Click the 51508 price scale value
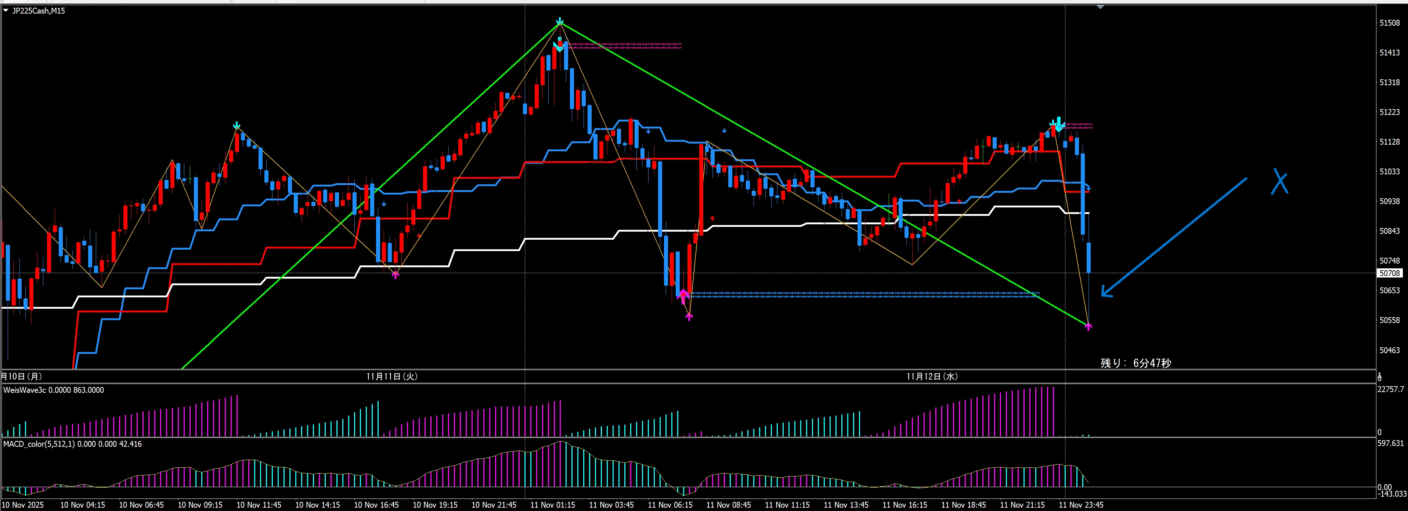Screen dimensions: 1408x511 (x=1389, y=23)
